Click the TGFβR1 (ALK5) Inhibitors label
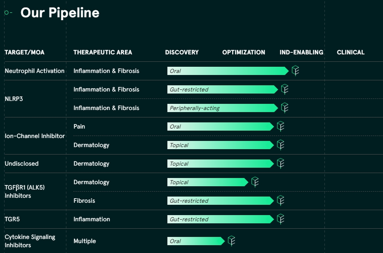The height and width of the screenshot is (253, 383). pyautogui.click(x=24, y=192)
